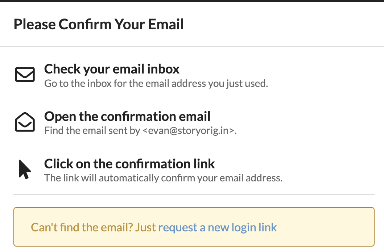384x252 pixels.
Task: Click the open envelope icon
Action: [x=25, y=122]
